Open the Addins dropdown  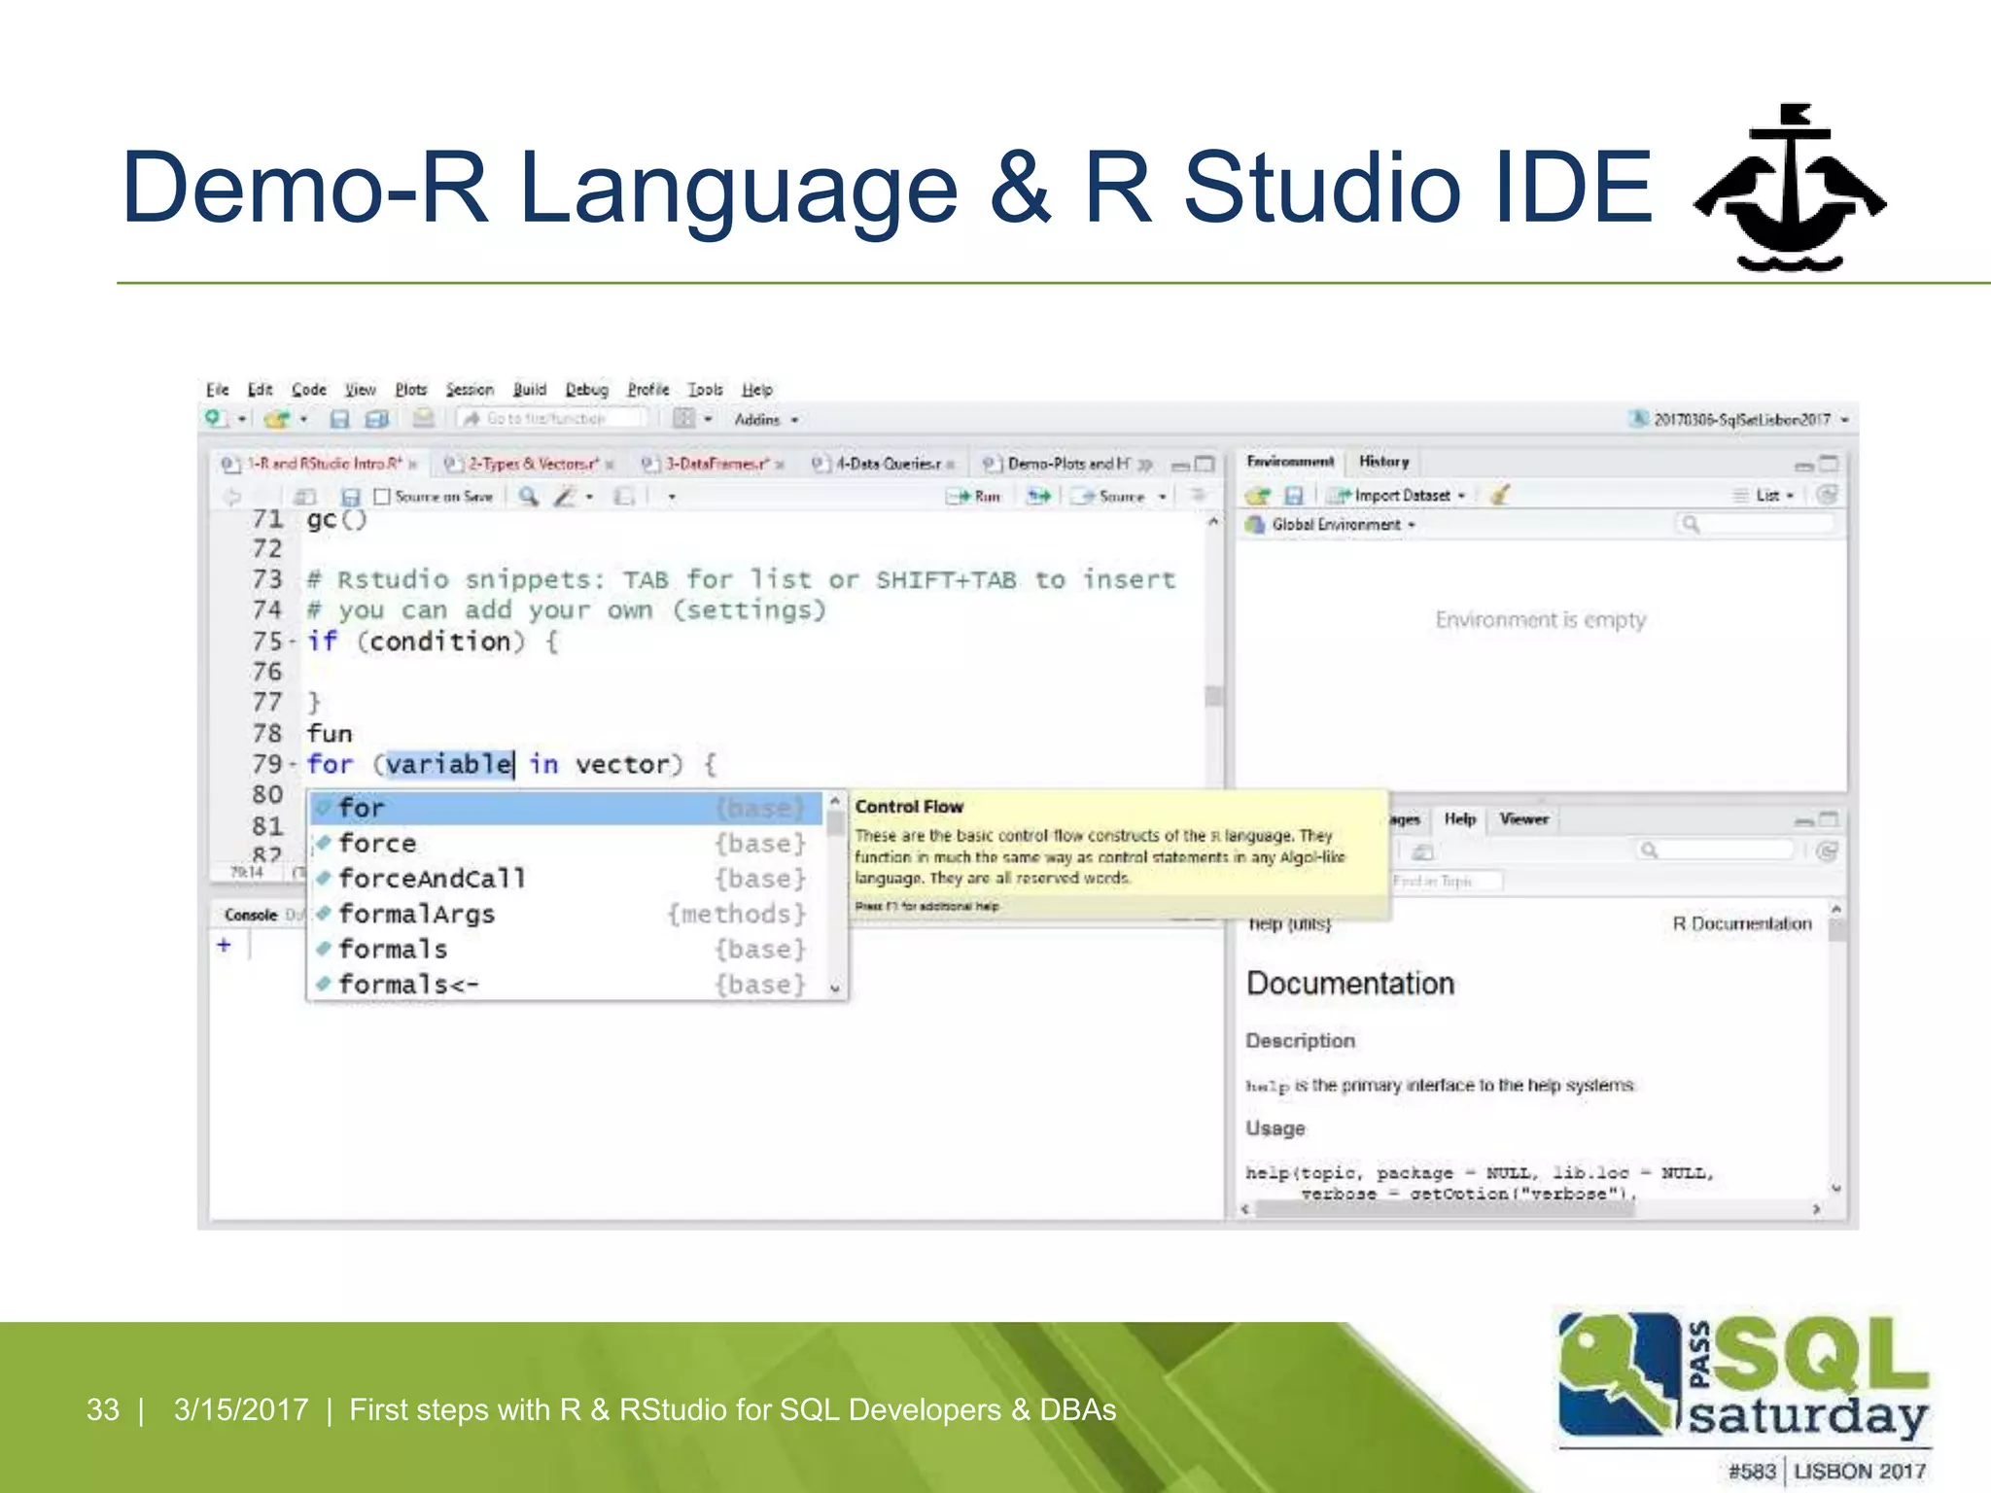(x=766, y=420)
